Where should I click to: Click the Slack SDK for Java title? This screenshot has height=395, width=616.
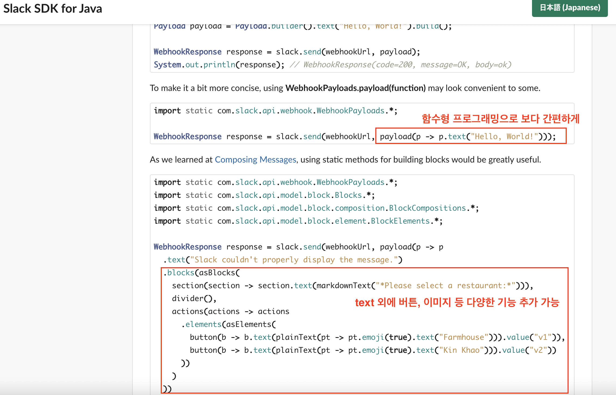[x=53, y=9]
